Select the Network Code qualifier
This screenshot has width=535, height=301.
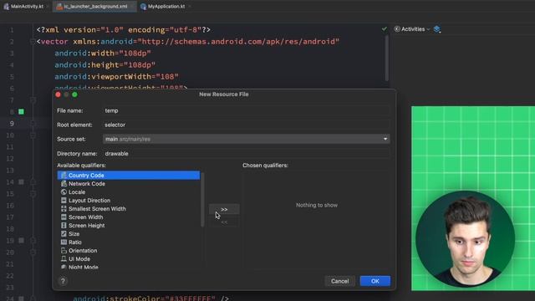coord(129,184)
